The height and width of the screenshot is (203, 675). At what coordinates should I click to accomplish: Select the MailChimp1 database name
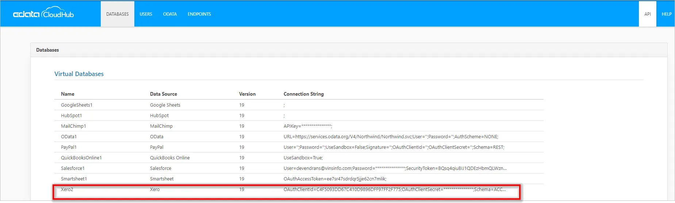coord(73,126)
